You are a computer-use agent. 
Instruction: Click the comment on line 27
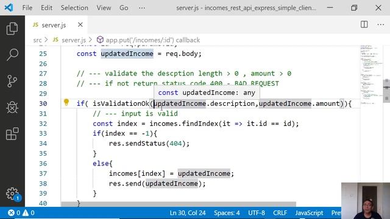184,74
